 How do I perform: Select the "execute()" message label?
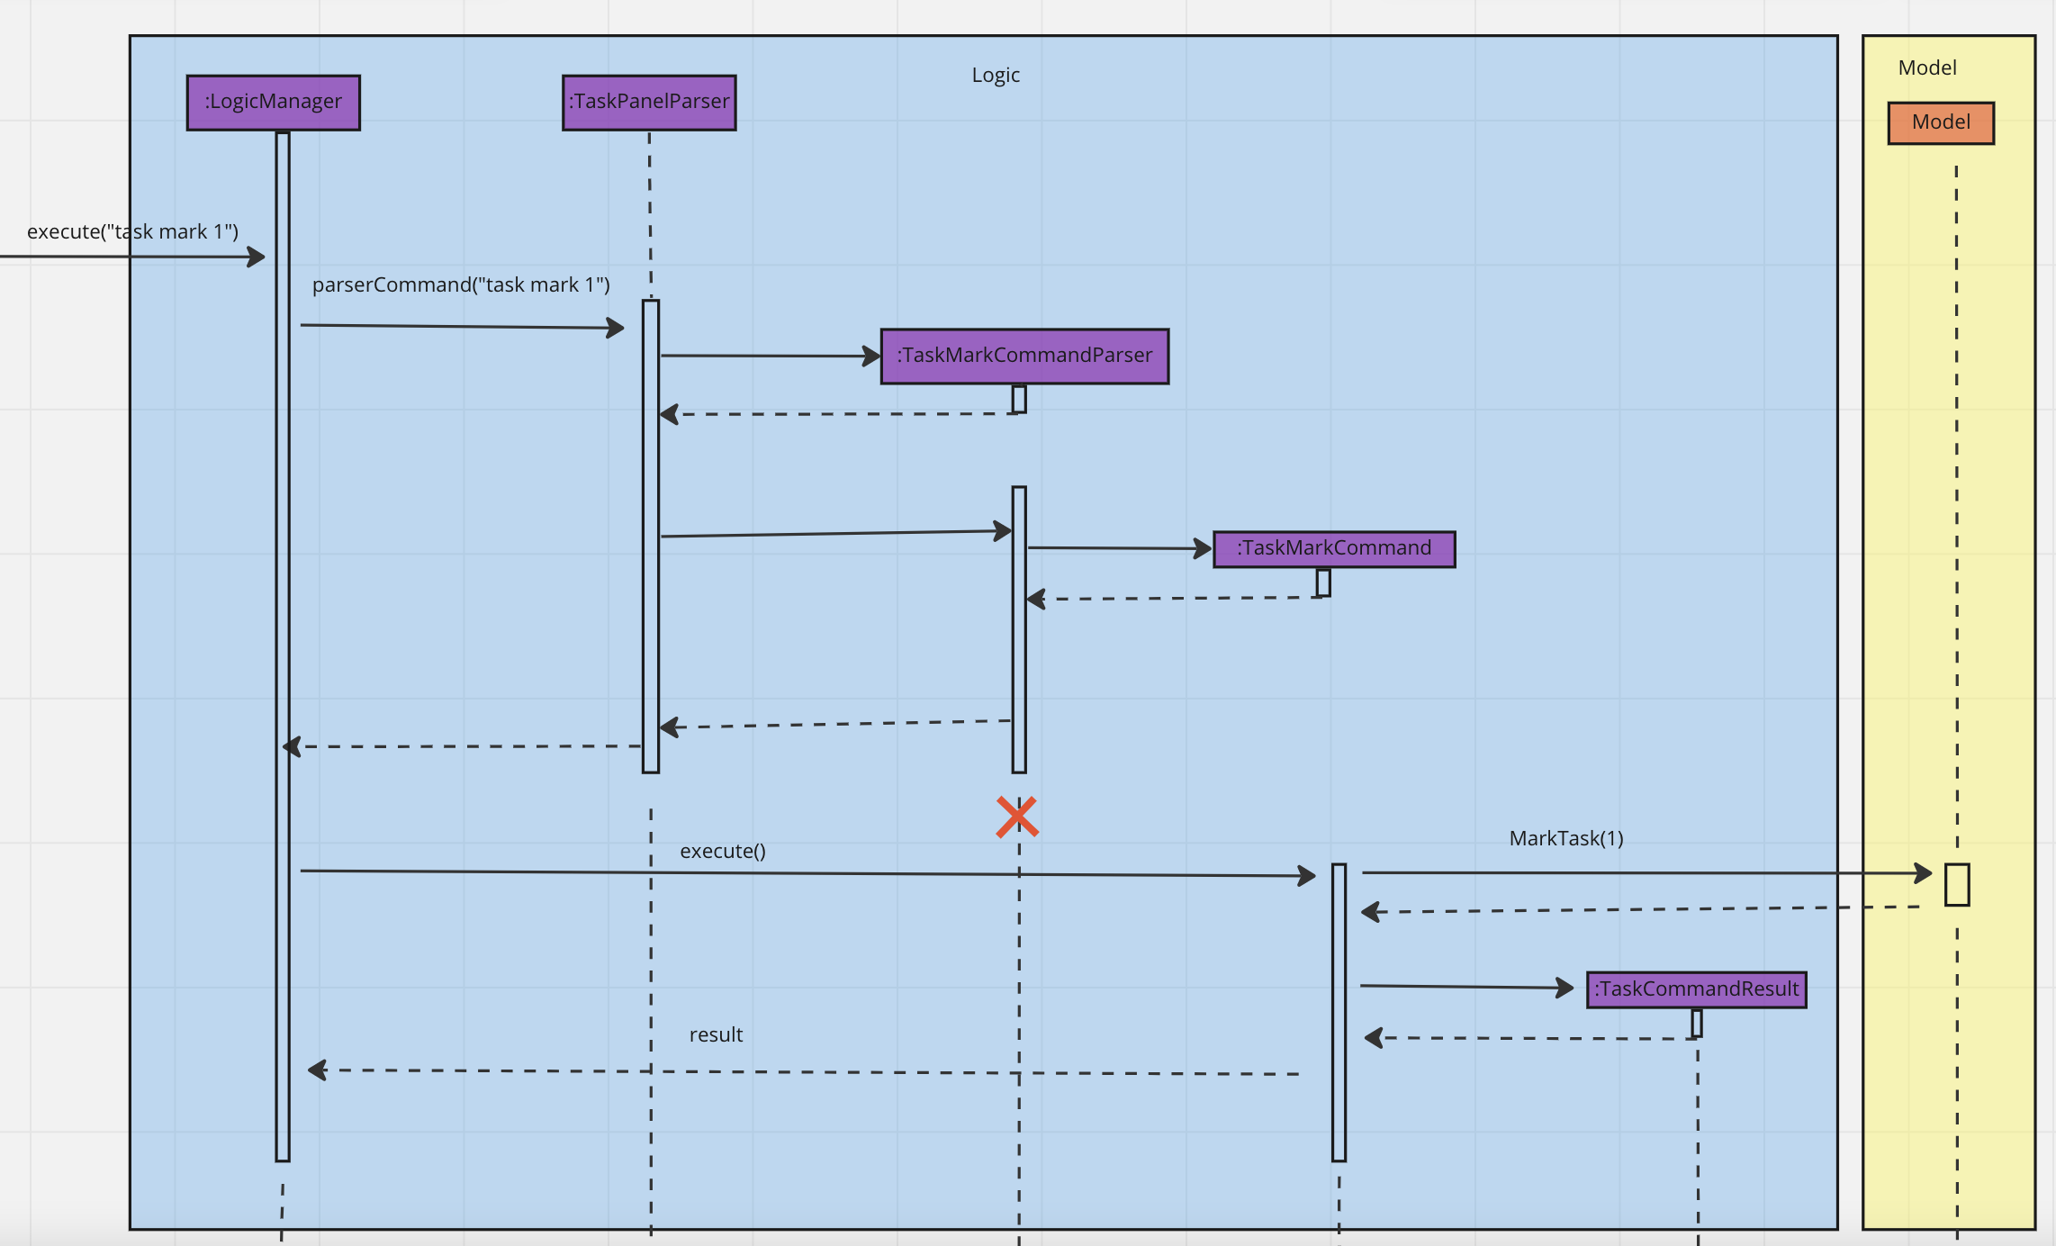tap(723, 851)
